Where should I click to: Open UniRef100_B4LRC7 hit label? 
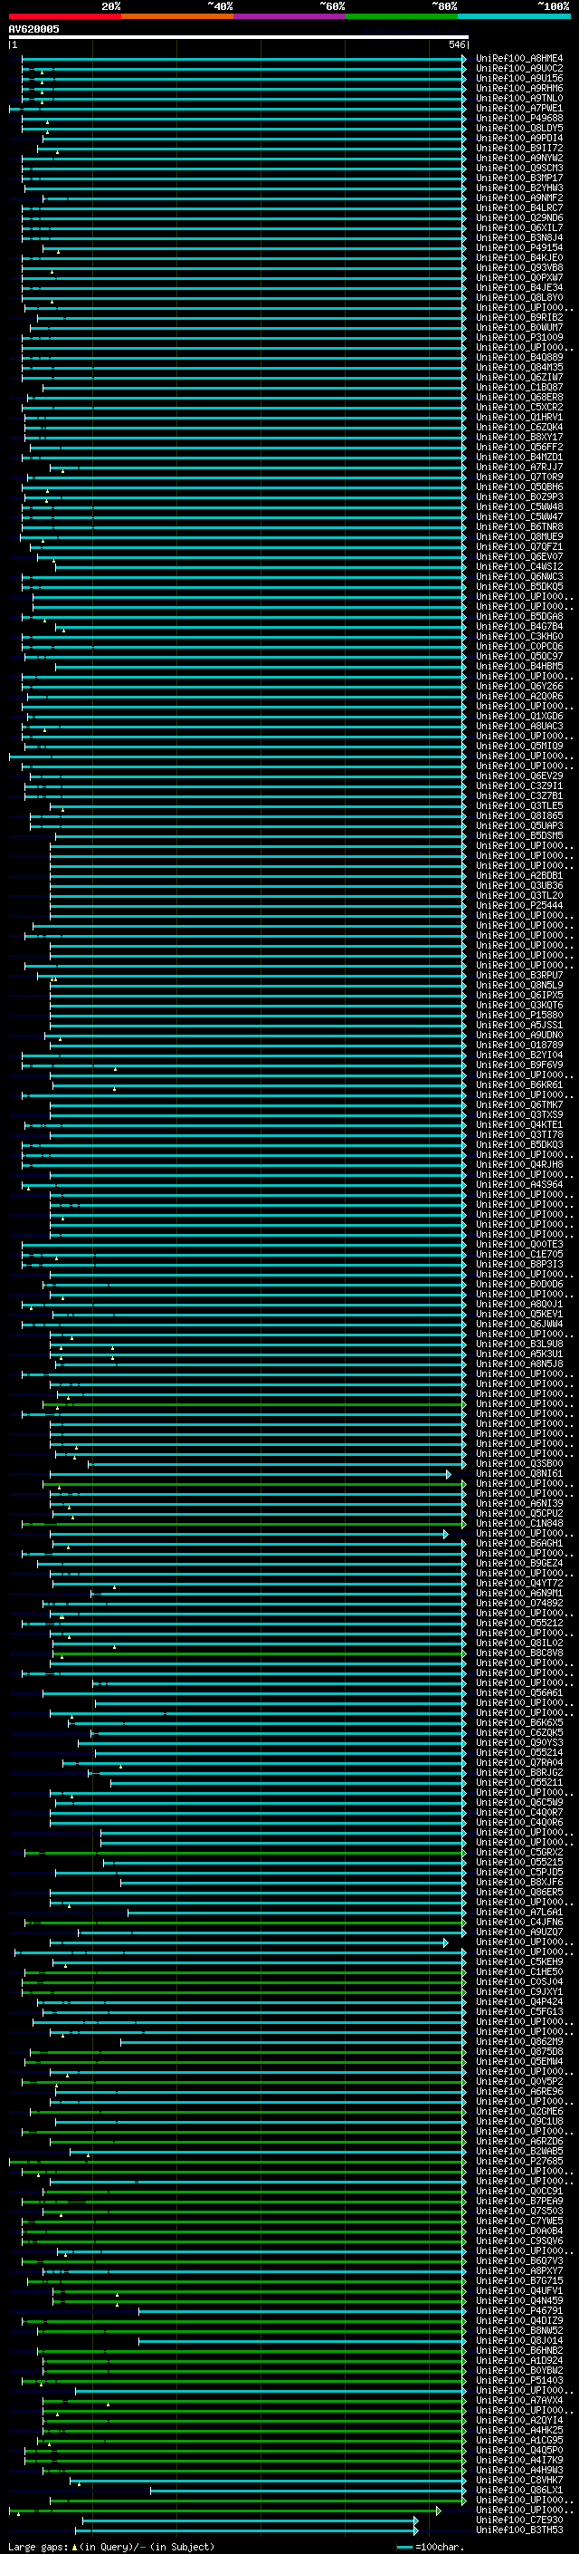click(519, 207)
